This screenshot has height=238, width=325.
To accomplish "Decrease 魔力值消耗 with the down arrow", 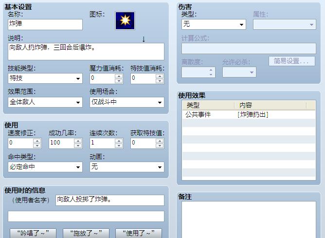I will 119,81.
